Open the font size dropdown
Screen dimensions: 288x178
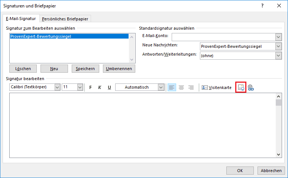click(80, 88)
